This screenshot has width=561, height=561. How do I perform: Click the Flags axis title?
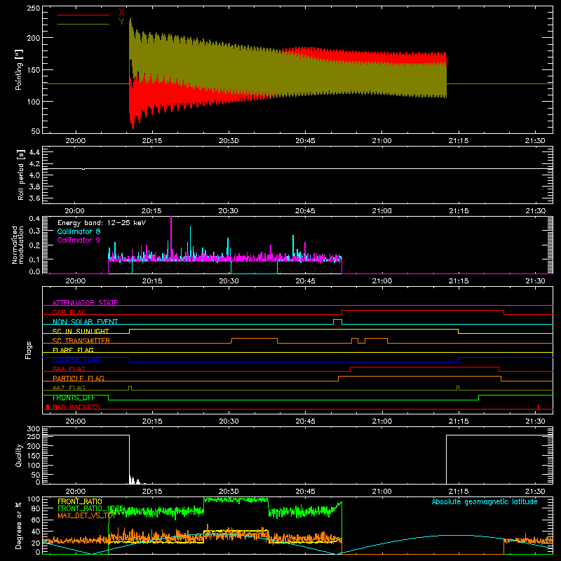point(29,350)
